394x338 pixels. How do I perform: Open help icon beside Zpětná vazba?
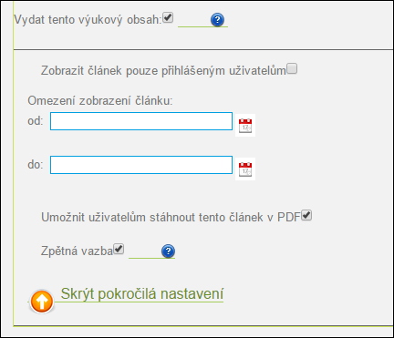[168, 251]
